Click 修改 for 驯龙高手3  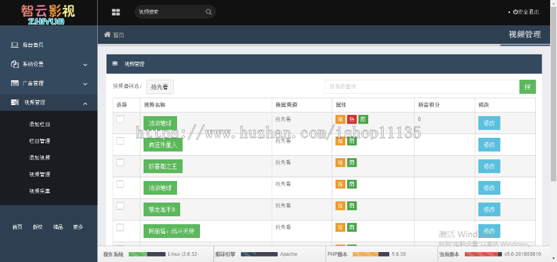(489, 209)
